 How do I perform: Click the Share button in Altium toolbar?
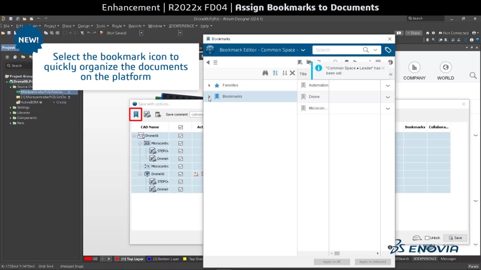coord(413,33)
